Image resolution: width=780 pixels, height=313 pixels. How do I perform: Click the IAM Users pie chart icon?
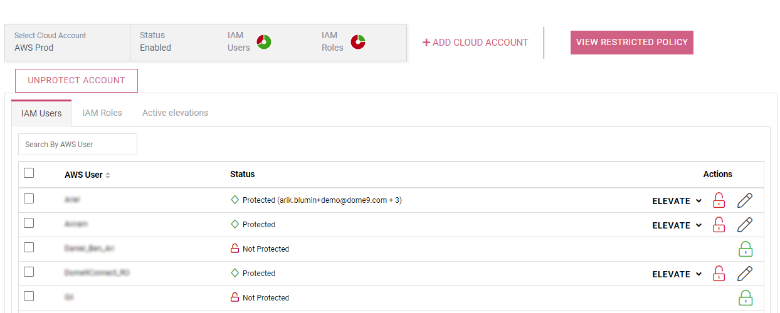[x=264, y=43]
